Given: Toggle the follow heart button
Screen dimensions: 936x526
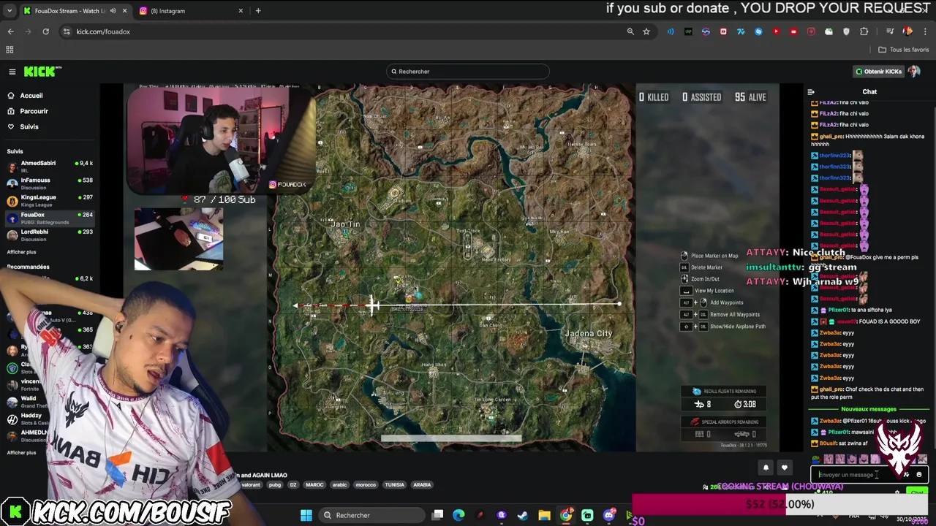Looking at the screenshot, I should coord(785,468).
